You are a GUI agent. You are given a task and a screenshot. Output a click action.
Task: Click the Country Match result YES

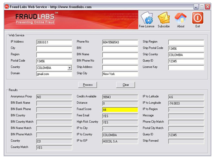tap(54, 147)
